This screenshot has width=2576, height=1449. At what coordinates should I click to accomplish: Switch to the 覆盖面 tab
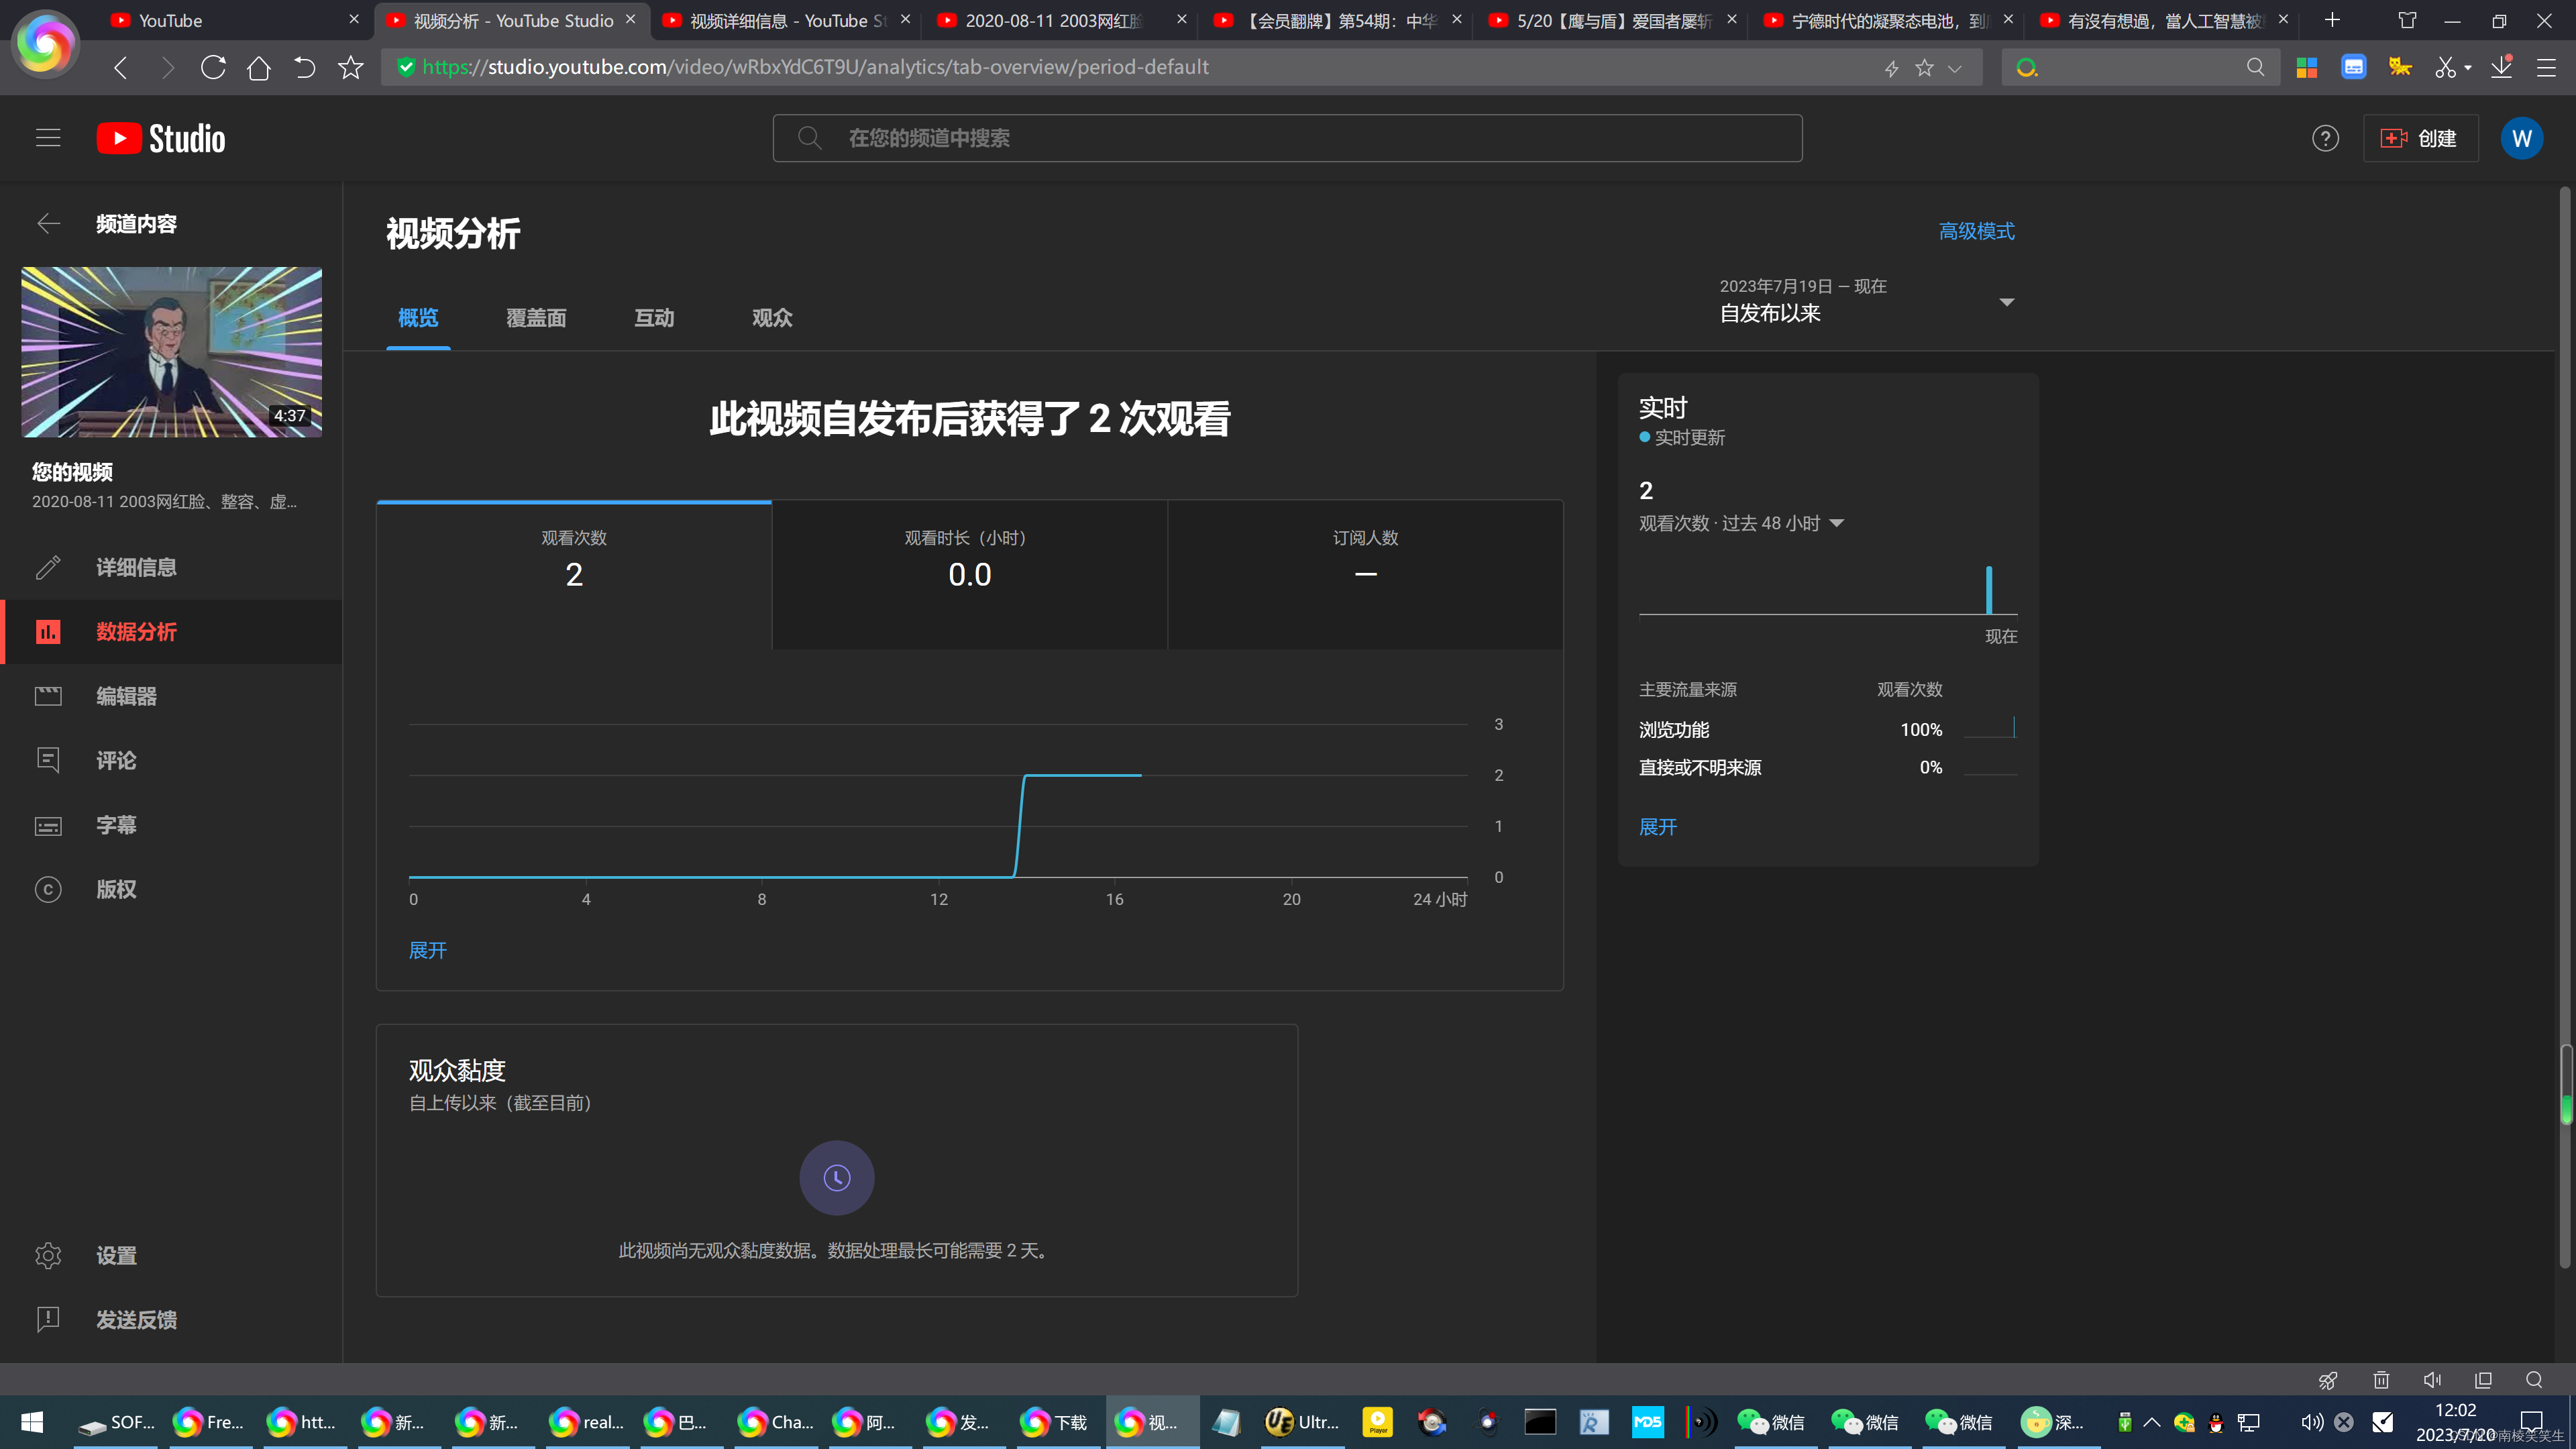pos(536,318)
